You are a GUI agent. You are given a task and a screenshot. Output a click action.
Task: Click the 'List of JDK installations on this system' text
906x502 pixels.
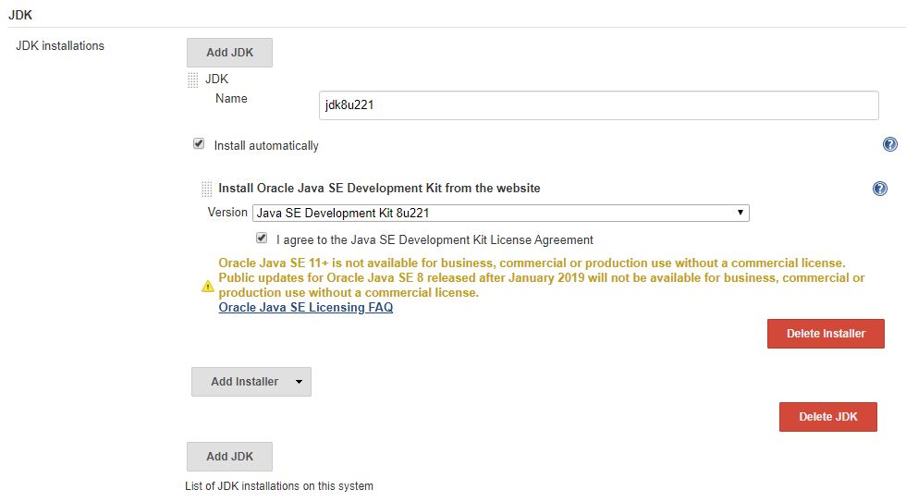(x=279, y=486)
